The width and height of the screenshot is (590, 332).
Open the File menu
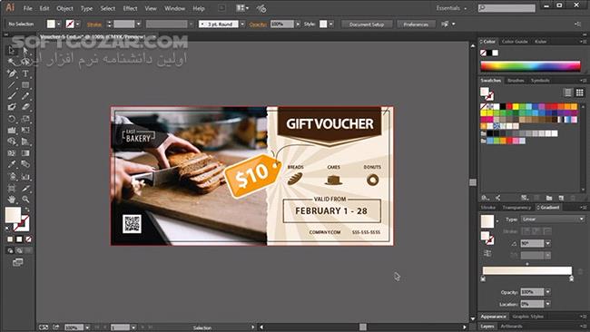(28, 8)
